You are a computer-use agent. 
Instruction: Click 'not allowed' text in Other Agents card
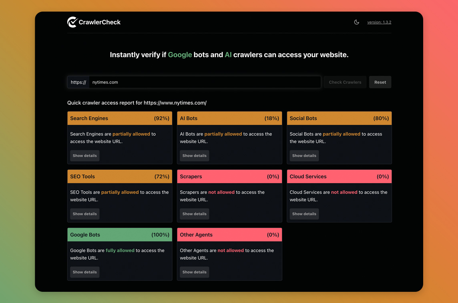[x=231, y=251]
